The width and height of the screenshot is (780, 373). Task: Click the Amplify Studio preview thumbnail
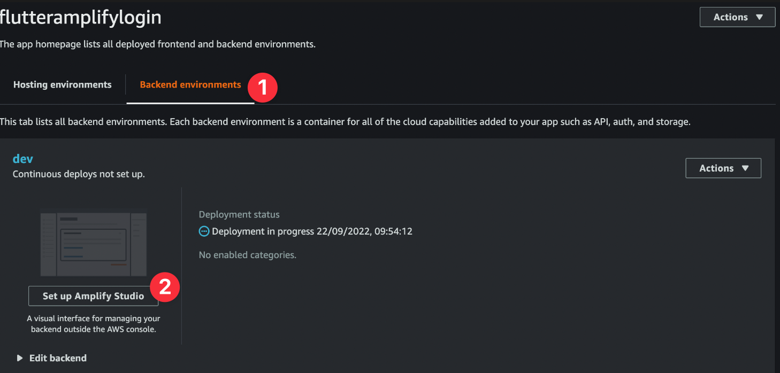coord(94,244)
